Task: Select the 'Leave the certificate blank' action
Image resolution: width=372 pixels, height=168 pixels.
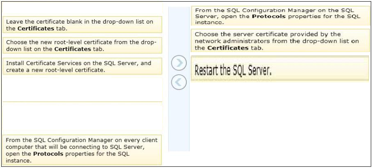Action: coord(82,25)
